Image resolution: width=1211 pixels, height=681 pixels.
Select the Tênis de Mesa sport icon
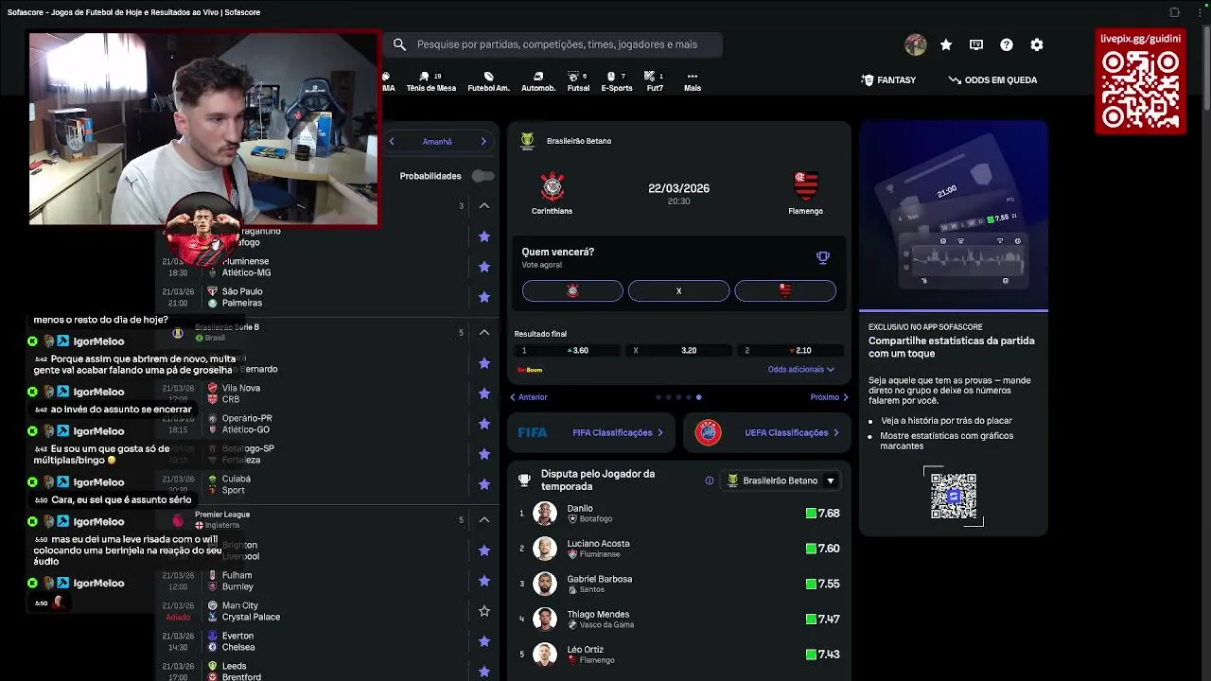click(430, 81)
